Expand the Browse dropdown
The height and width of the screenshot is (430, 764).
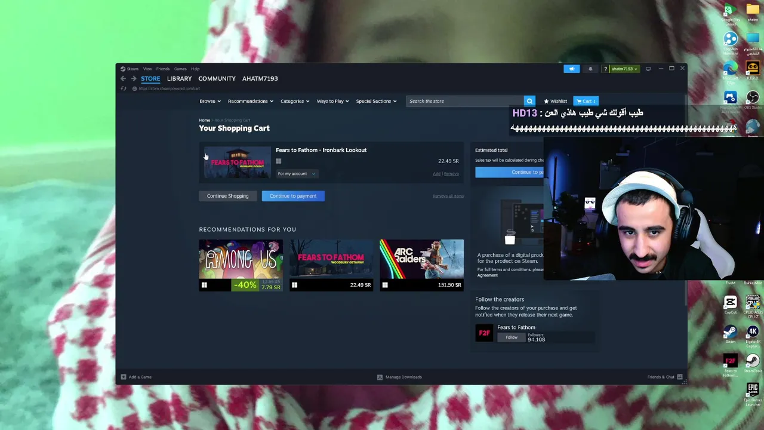point(210,101)
